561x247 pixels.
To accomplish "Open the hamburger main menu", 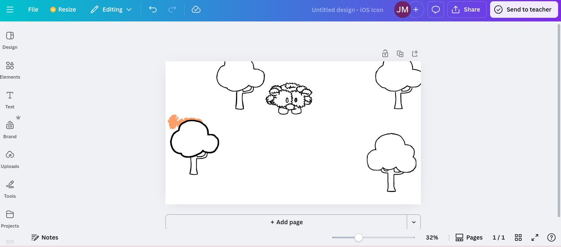I will [10, 10].
